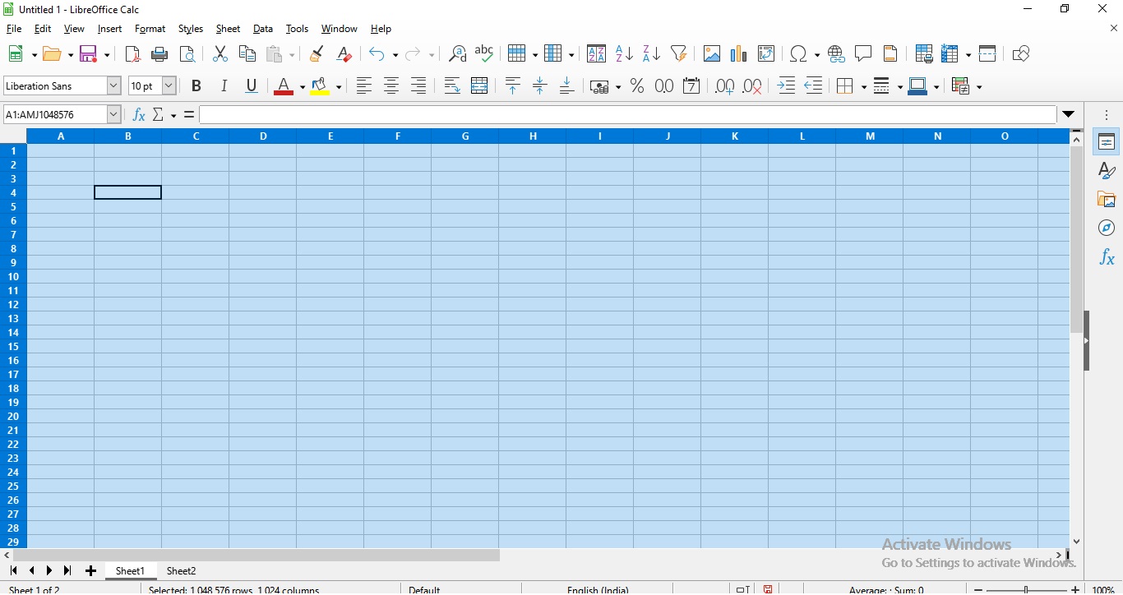Viewport: 1123px width, 595px height.
Task: Insert a chart into the spreadsheet
Action: pyautogui.click(x=738, y=53)
